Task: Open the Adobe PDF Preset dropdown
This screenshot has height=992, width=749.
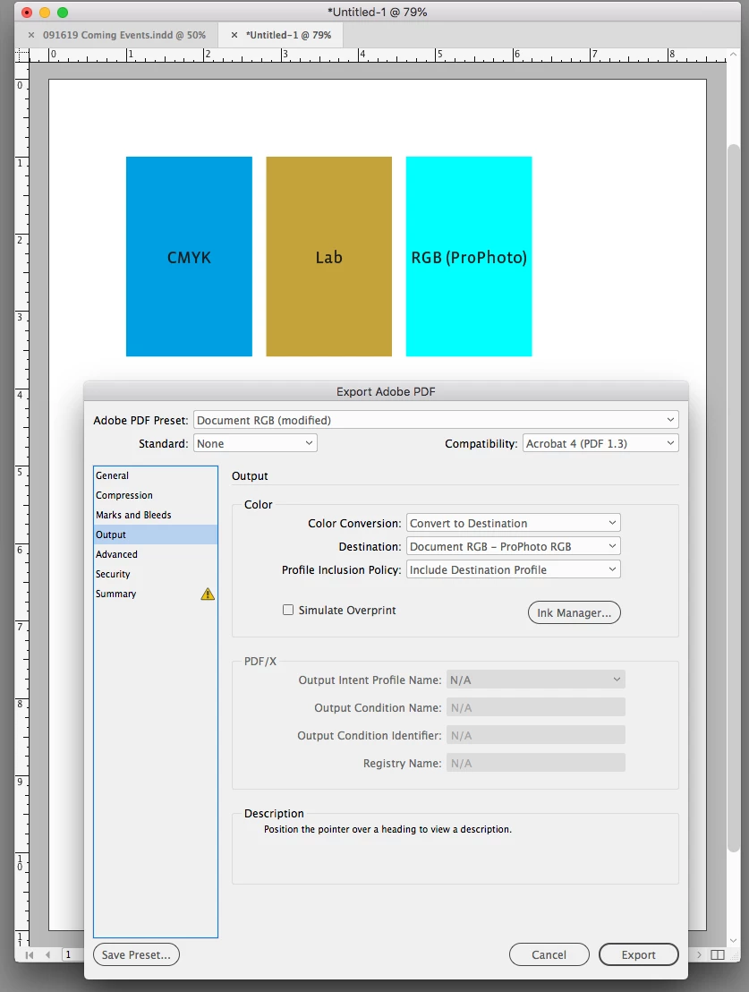Action: pos(436,420)
